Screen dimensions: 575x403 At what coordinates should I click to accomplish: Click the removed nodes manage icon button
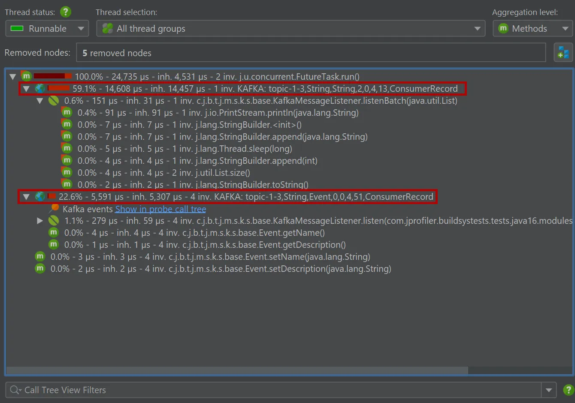pos(563,53)
